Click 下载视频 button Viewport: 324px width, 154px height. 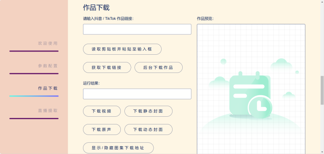[x=102, y=111]
